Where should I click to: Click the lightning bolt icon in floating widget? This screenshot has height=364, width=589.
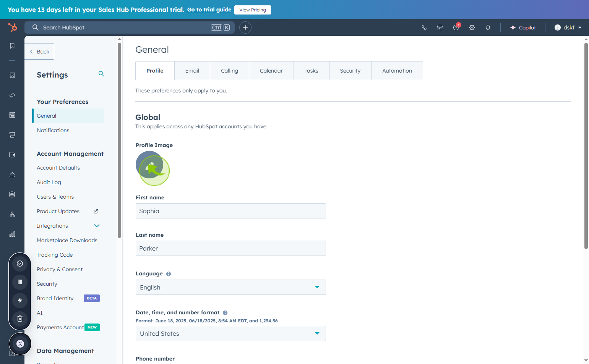[20, 300]
